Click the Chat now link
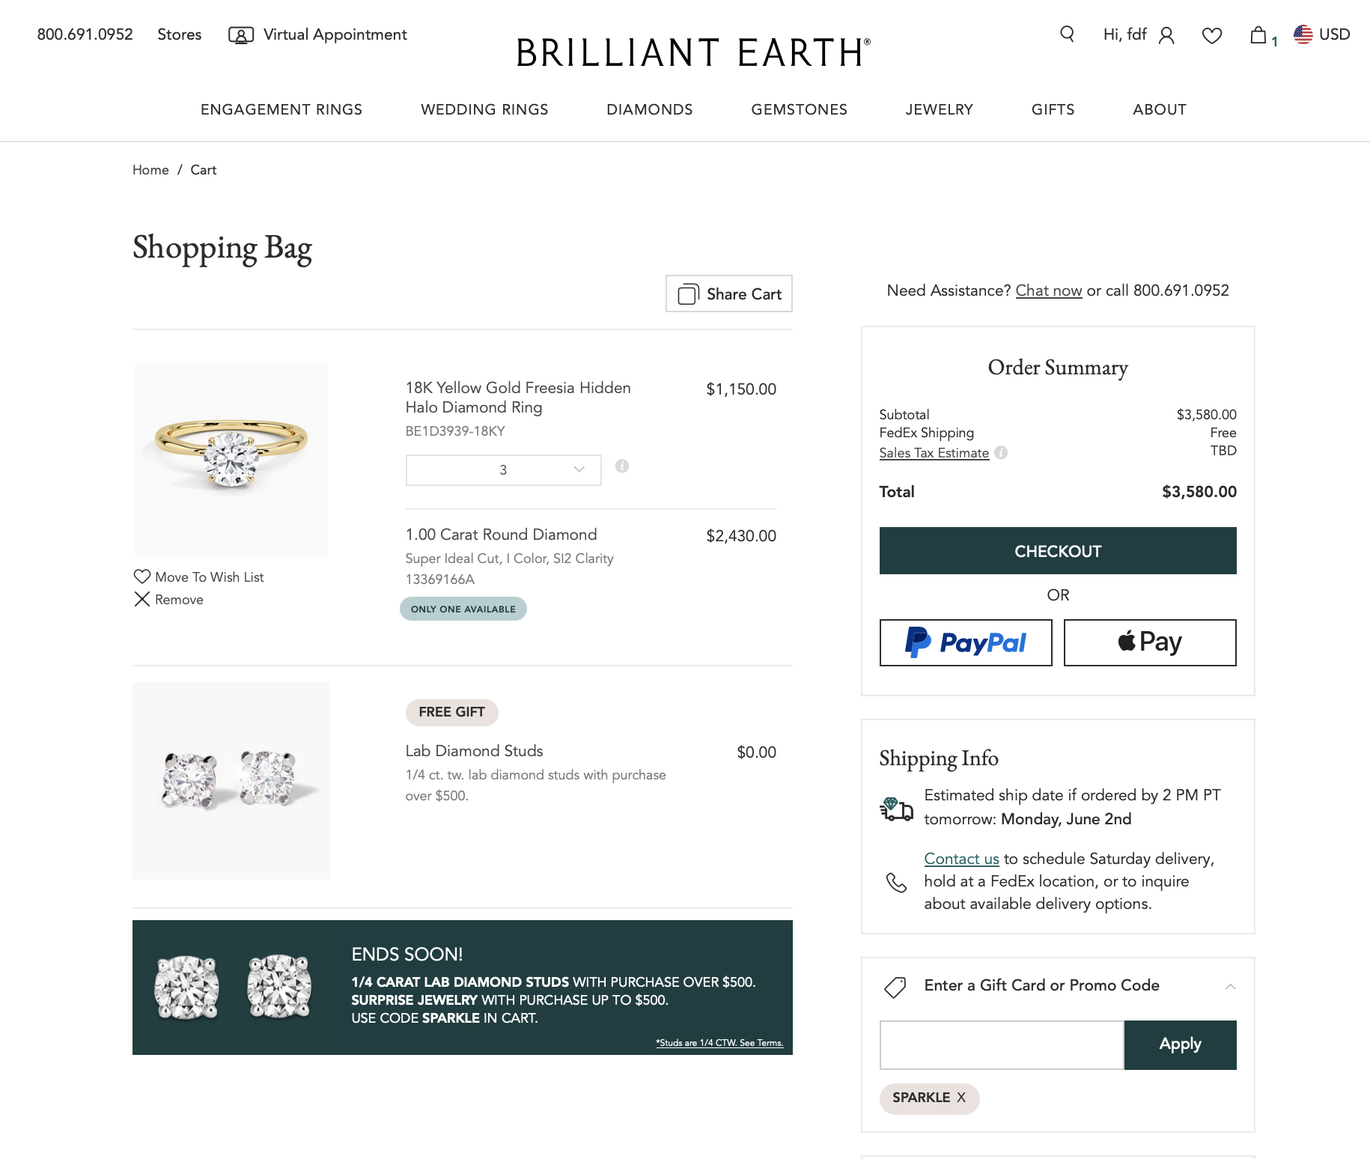The image size is (1370, 1159). click(1048, 290)
